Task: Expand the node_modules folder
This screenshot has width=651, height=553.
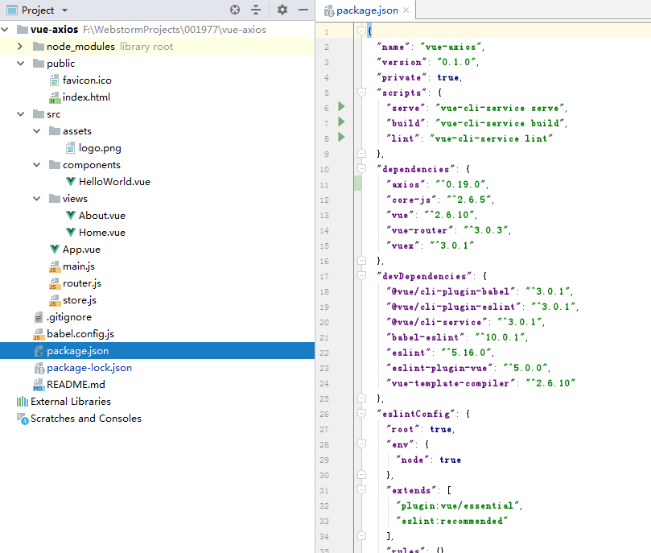Action: click(x=20, y=47)
